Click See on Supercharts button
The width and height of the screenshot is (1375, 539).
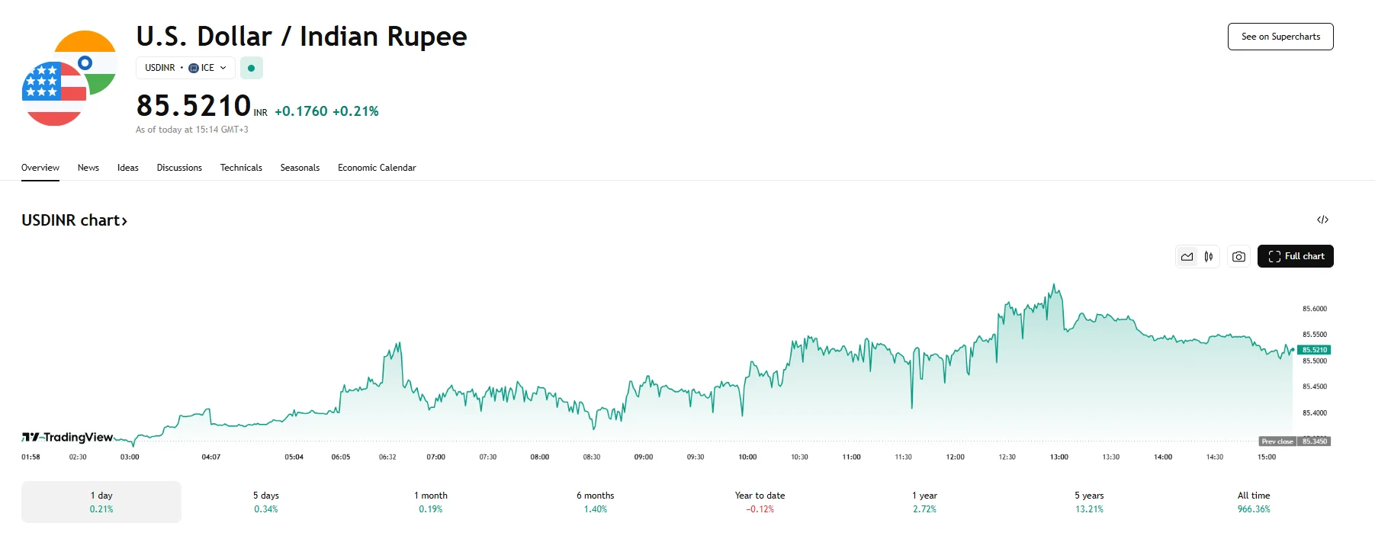tap(1280, 37)
